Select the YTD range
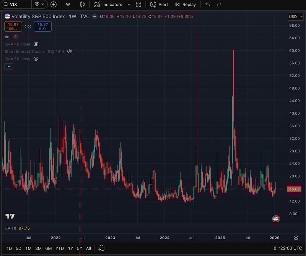 tap(59, 248)
